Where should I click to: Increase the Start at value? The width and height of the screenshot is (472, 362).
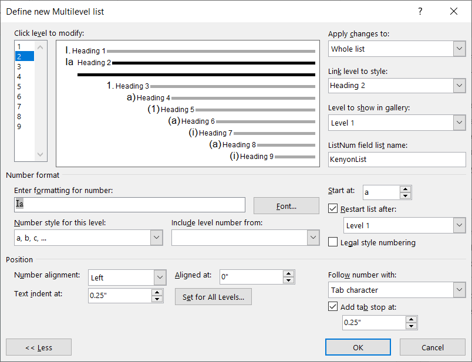pyautogui.click(x=406, y=190)
